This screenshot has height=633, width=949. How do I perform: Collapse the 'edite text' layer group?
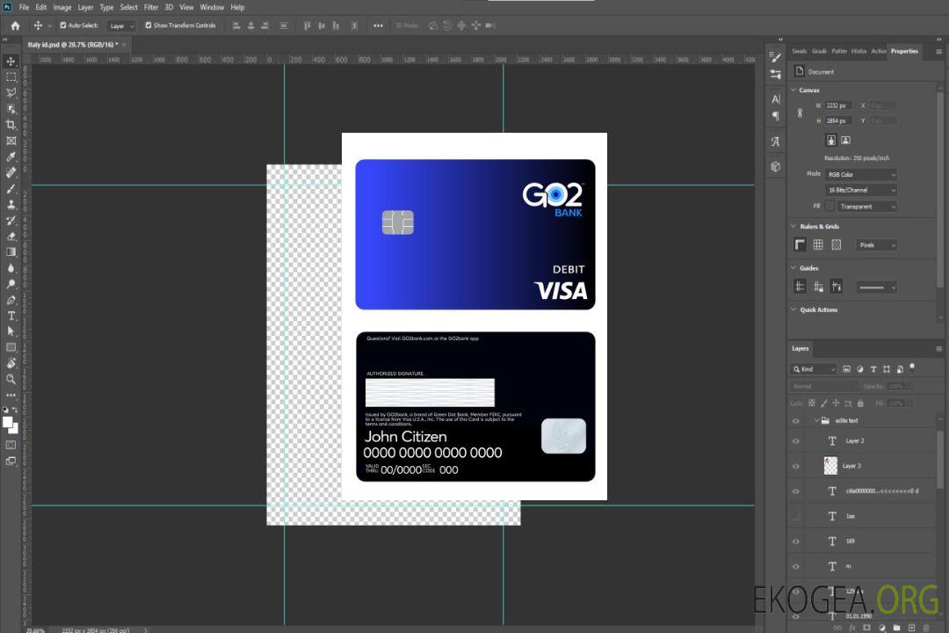(x=816, y=420)
